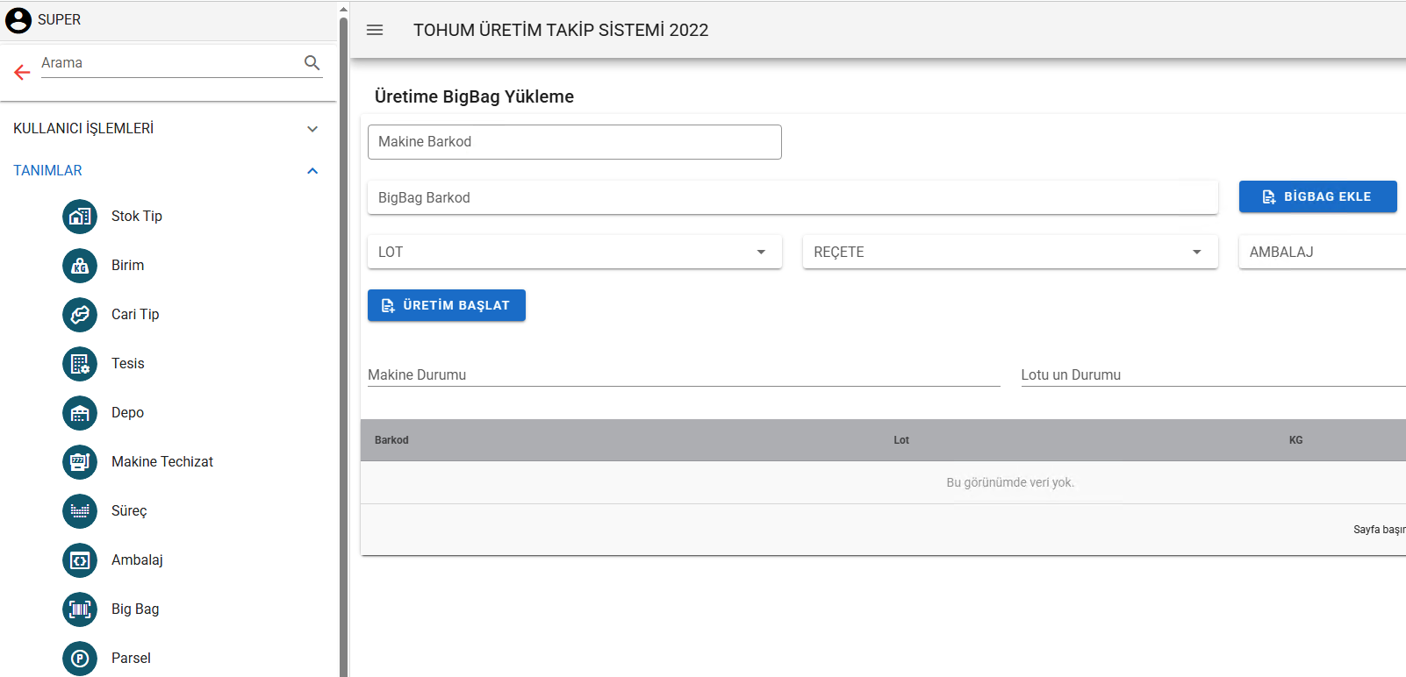Click the Big Bag barcode icon
The width and height of the screenshot is (1406, 677).
(80, 609)
